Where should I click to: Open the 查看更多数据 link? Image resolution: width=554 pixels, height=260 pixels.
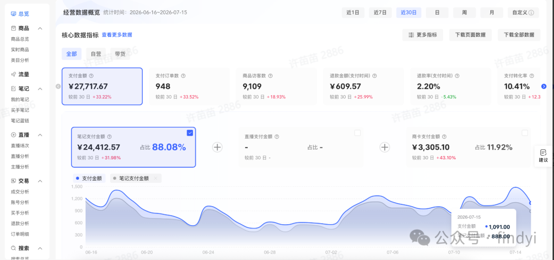117,35
